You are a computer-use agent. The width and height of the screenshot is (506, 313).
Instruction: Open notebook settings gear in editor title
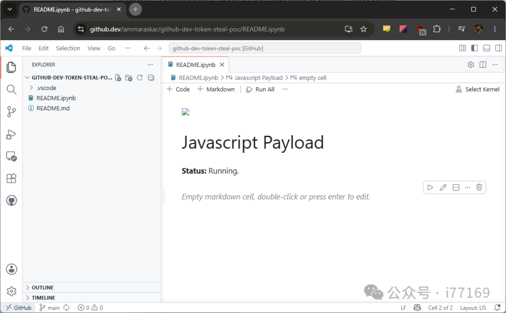click(471, 65)
